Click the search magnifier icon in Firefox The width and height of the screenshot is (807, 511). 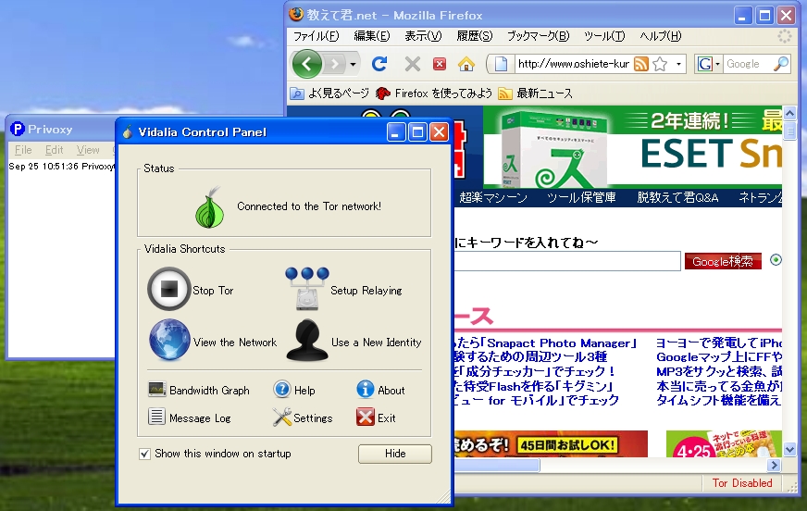[781, 64]
